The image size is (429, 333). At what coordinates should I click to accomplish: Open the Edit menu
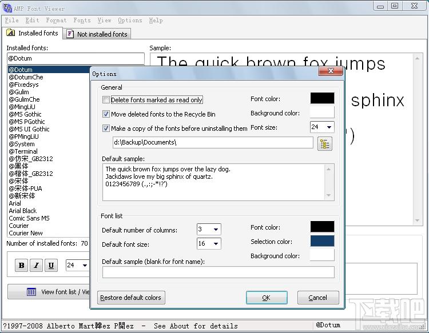point(32,20)
